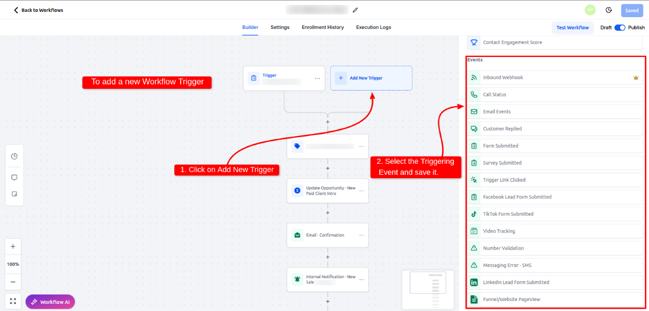Click the zoom in plus icon
Screen dimensions: 649x311
[x=13, y=246]
